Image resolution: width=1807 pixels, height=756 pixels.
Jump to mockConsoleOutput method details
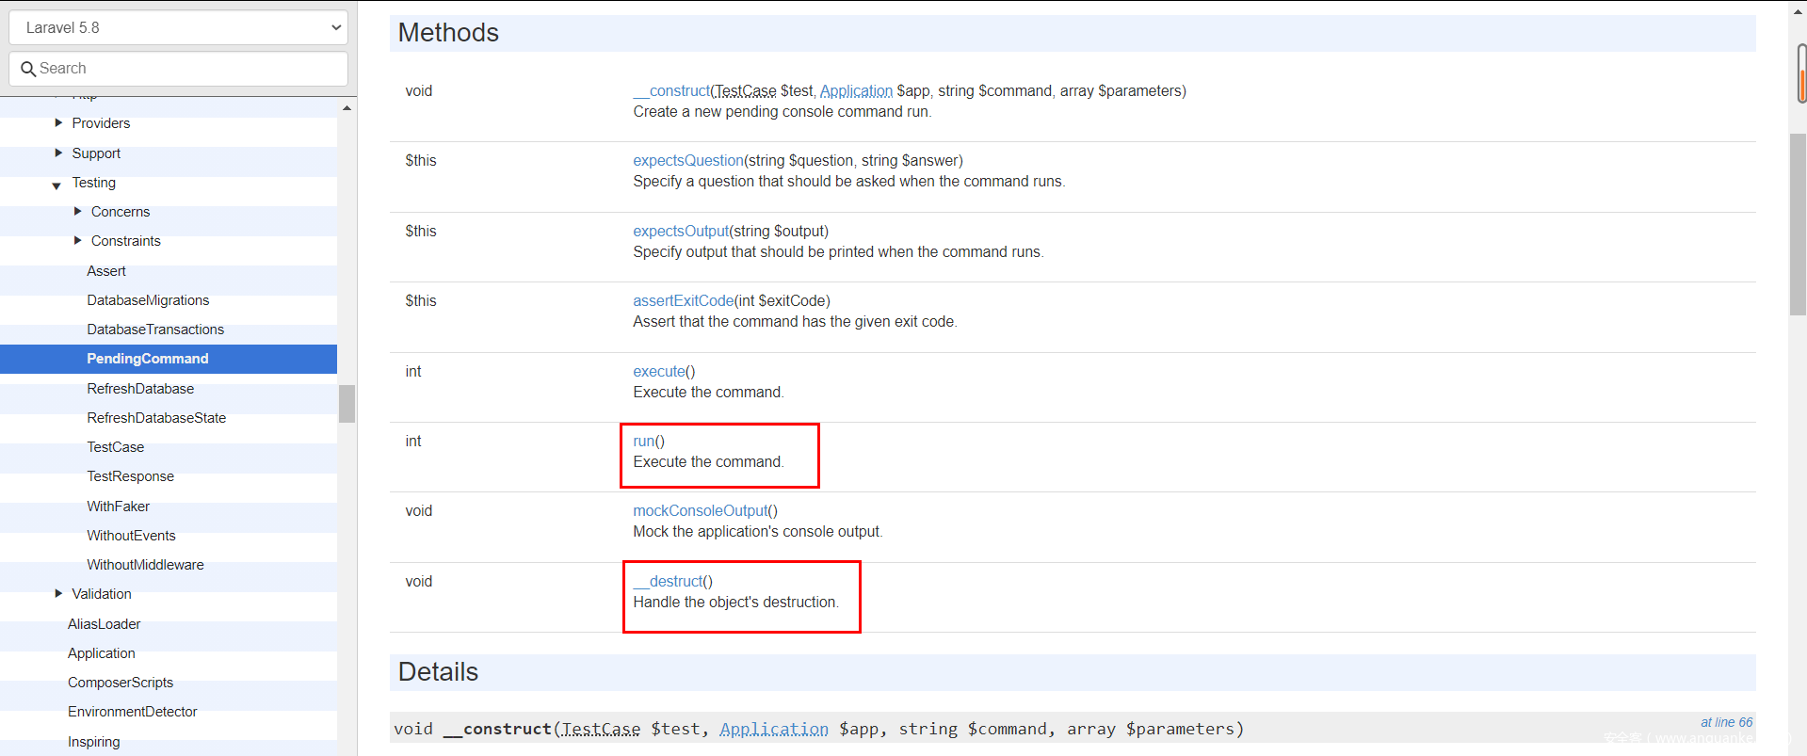coord(700,511)
